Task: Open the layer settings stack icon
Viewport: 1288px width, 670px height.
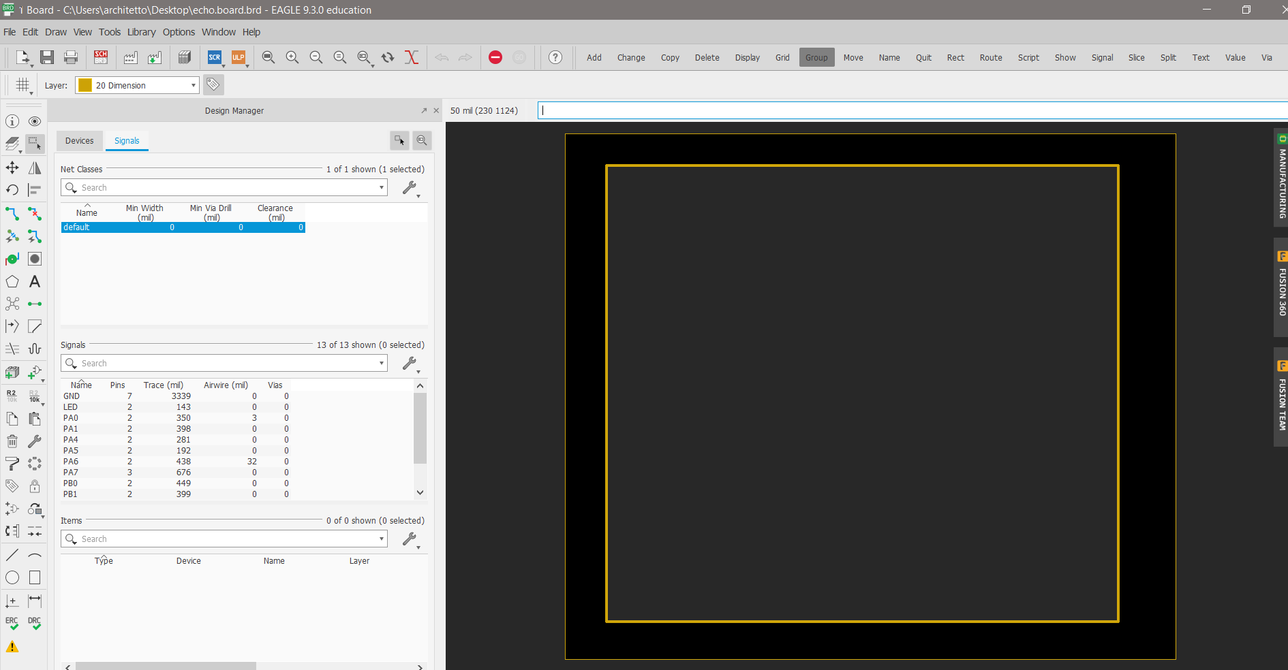Action: coord(12,144)
